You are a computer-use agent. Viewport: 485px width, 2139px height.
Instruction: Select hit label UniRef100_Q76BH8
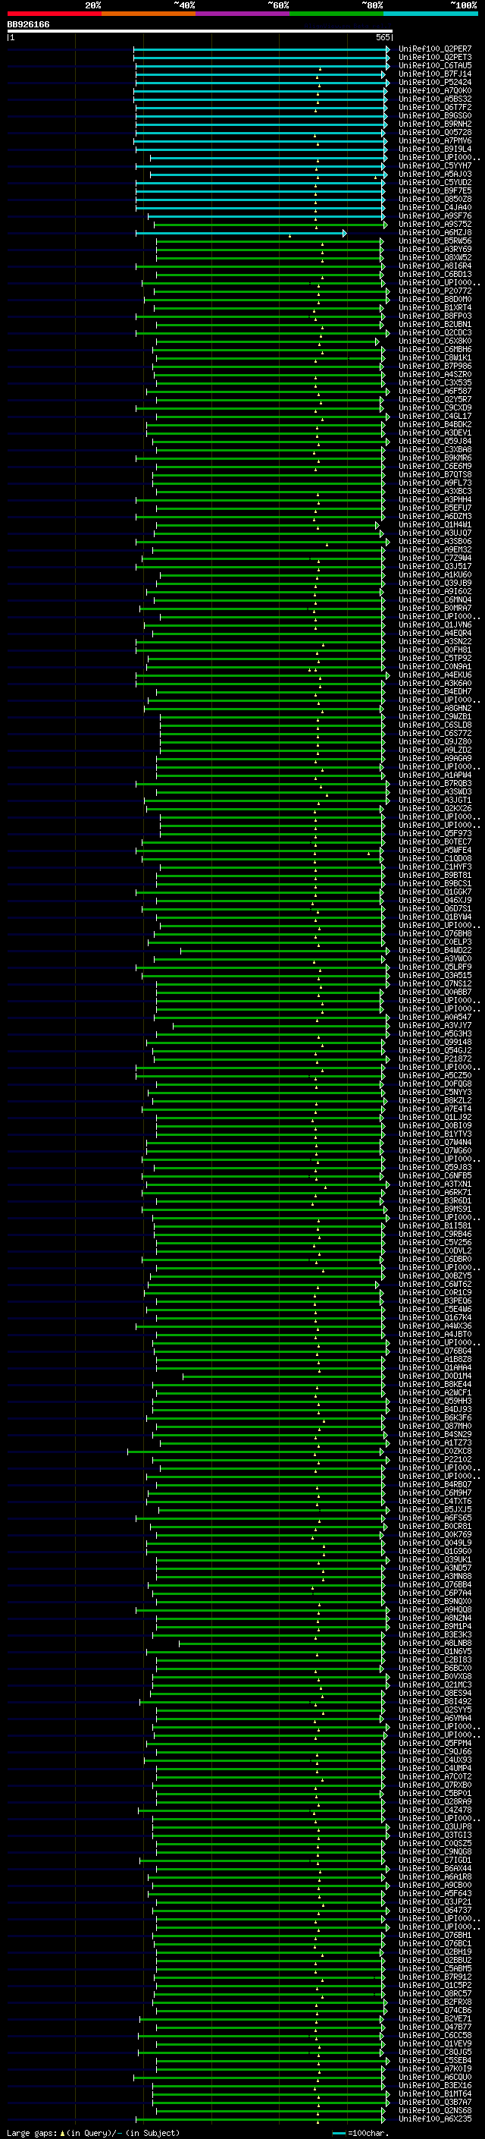(x=435, y=933)
